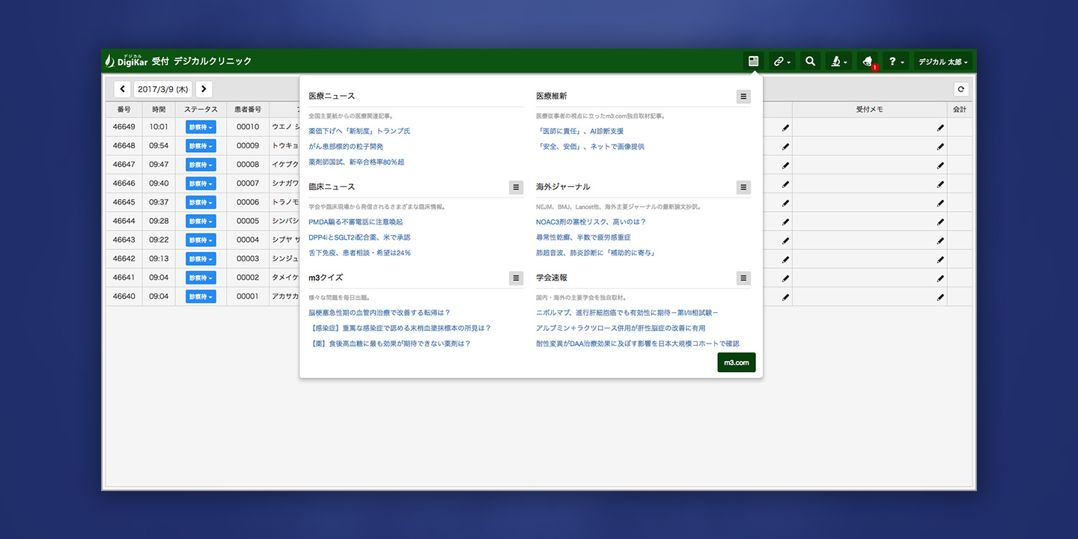Open 海外ジャーナル section menu icon
1078x539 pixels.
point(743,187)
